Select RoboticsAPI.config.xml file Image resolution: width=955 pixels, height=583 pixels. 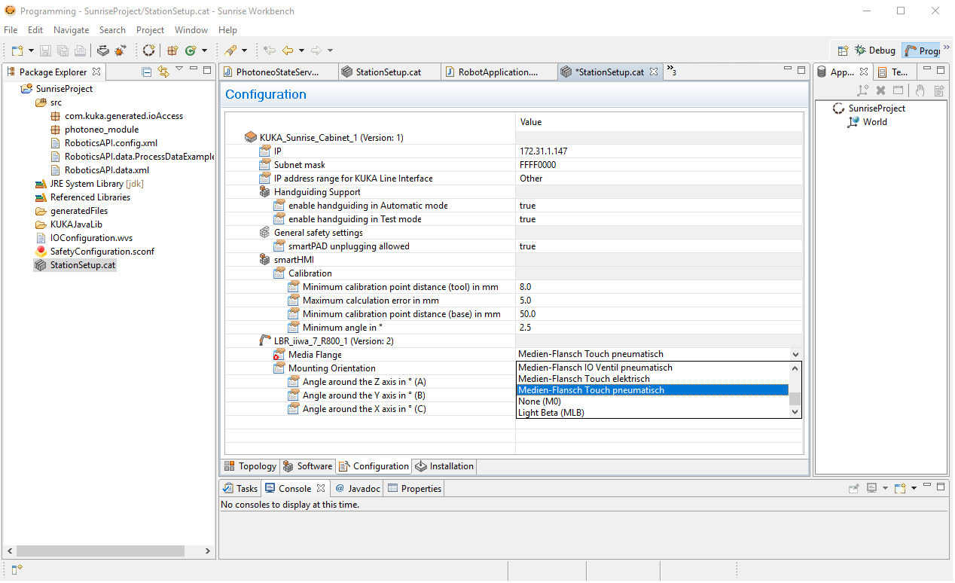point(111,143)
